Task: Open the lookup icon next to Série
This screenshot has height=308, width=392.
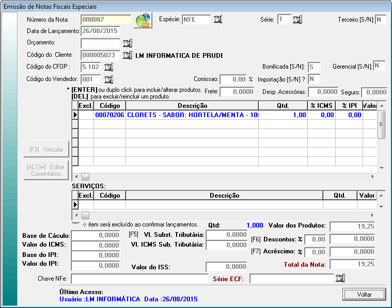Action: (x=297, y=20)
